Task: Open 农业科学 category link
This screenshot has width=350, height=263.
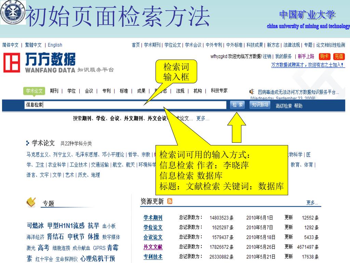Action: [x=57, y=165]
